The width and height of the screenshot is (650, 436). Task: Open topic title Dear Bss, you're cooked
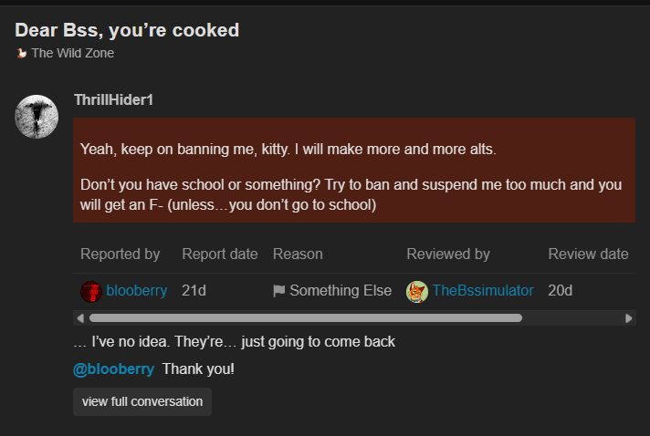point(127,30)
